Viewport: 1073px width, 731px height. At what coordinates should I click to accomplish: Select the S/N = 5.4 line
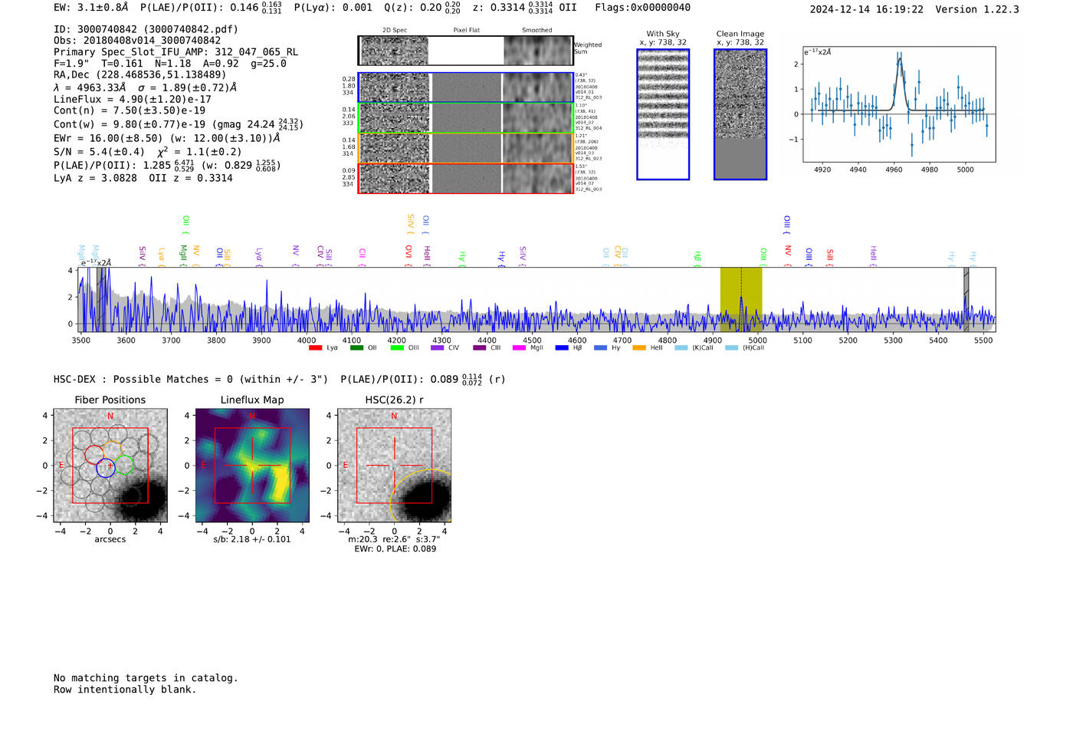point(148,152)
